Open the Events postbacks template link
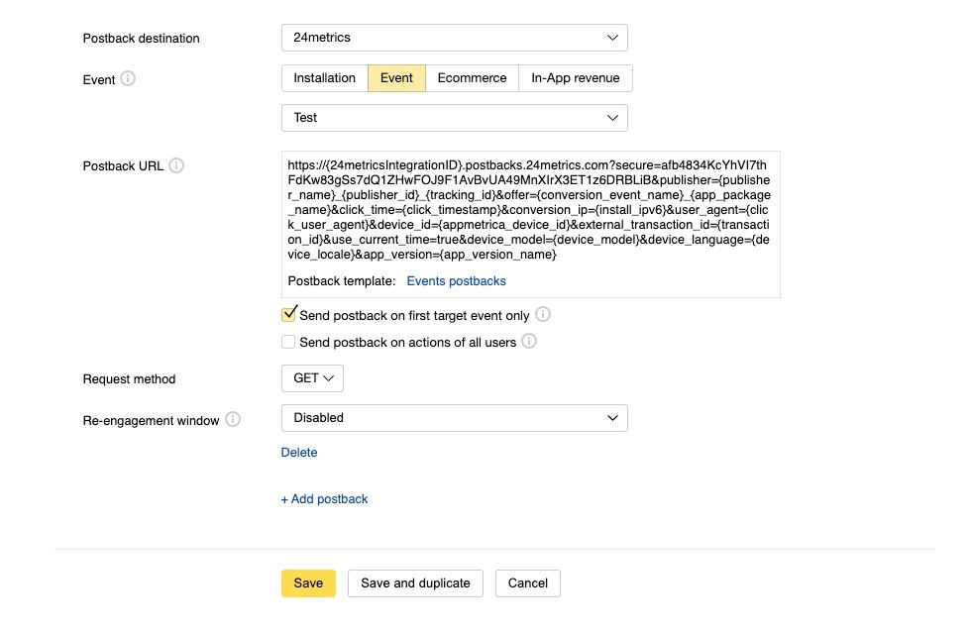The width and height of the screenshot is (971, 634). [456, 281]
